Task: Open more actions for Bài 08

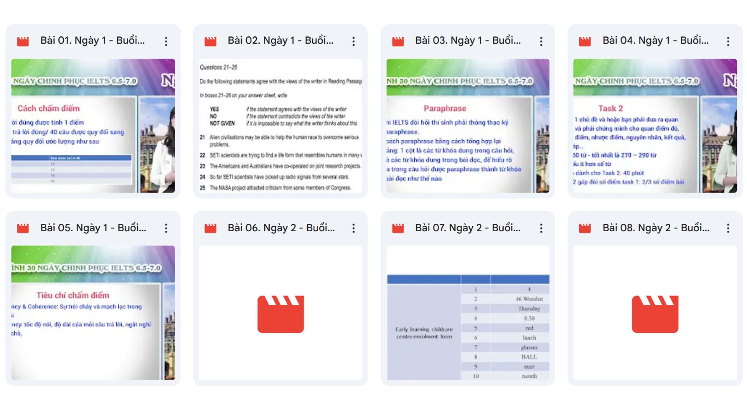Action: coord(728,228)
